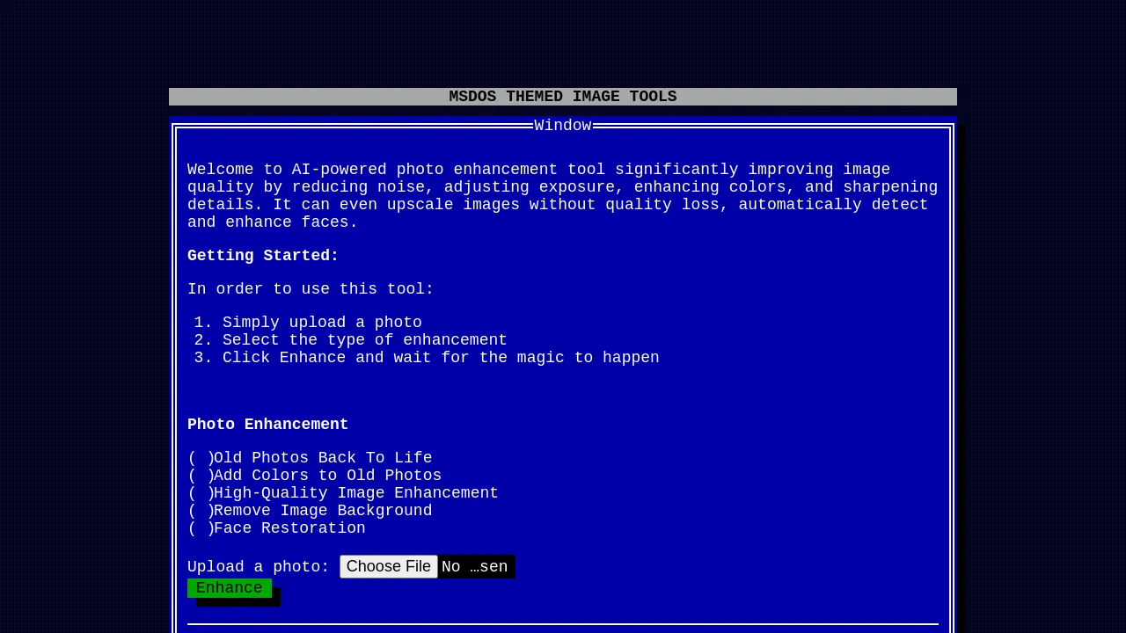Click the horizontal divider below Enhance
The image size is (1126, 633).
click(562, 624)
